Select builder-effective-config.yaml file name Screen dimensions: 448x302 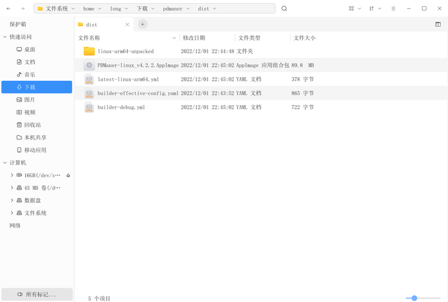138,94
